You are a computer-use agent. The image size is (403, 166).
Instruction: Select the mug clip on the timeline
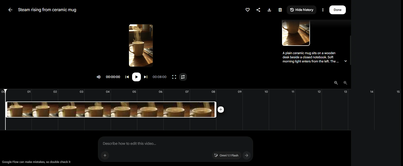click(111, 110)
